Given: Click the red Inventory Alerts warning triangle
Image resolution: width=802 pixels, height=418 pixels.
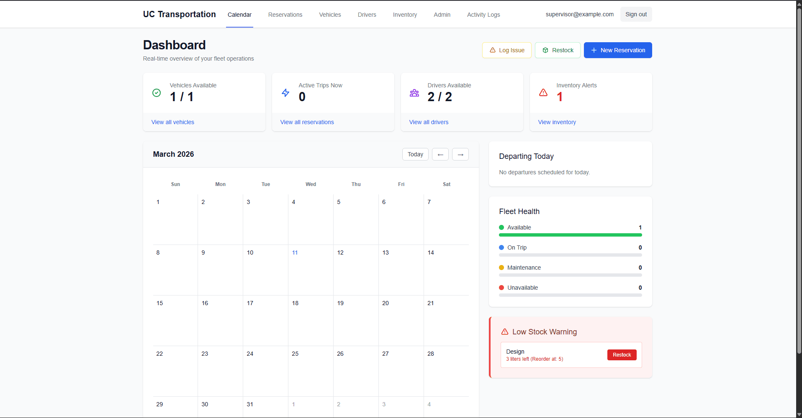Looking at the screenshot, I should (x=543, y=93).
